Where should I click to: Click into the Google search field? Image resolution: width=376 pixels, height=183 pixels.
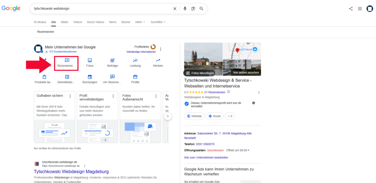point(102,8)
